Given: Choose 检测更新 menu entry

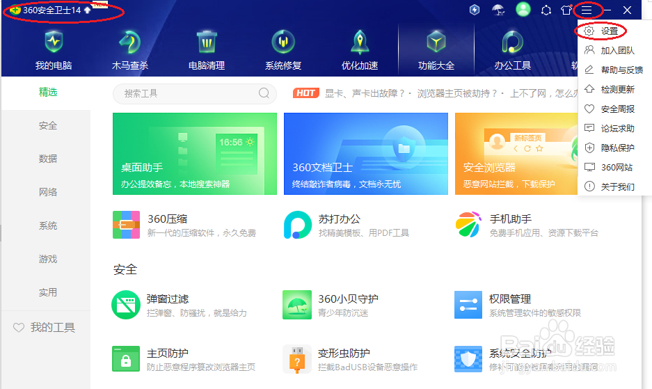Looking at the screenshot, I should (610, 89).
